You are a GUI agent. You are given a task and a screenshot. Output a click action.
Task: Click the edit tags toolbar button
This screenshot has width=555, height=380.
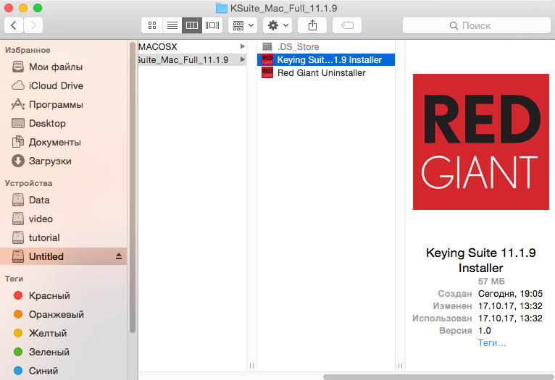347,25
